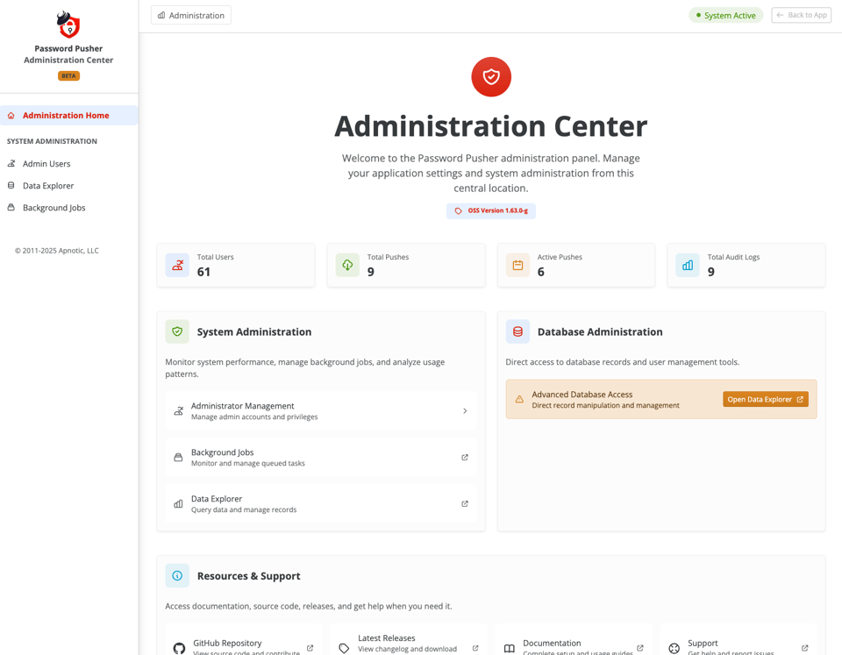The image size is (842, 655).
Task: Click the Total Users stat icon
Action: coord(176,265)
